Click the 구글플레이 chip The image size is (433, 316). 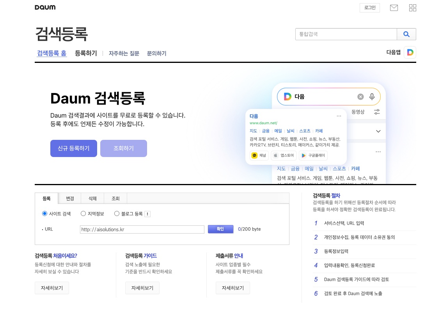pos(313,155)
